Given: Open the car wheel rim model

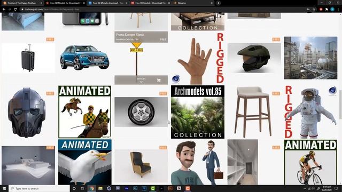Looking at the screenshot, I should tap(141, 112).
